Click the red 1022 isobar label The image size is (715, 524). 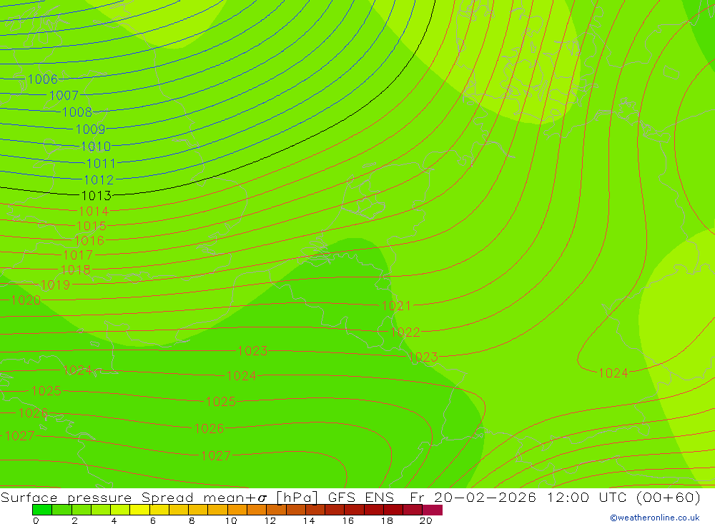point(405,332)
